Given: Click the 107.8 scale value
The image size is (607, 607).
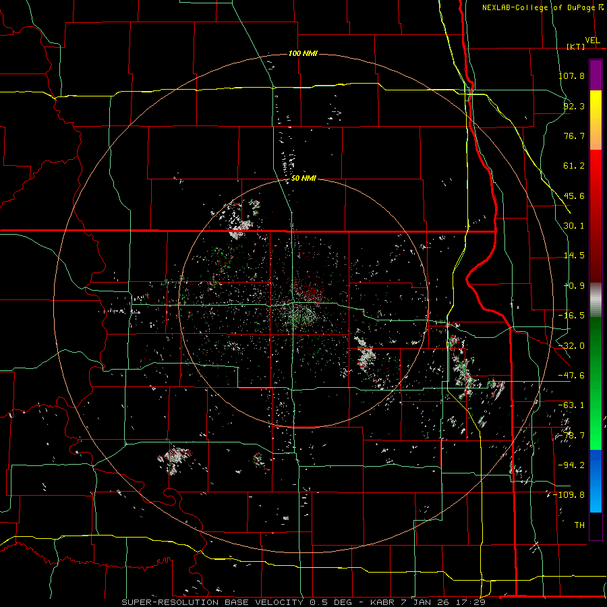Looking at the screenshot, I should 571,76.
